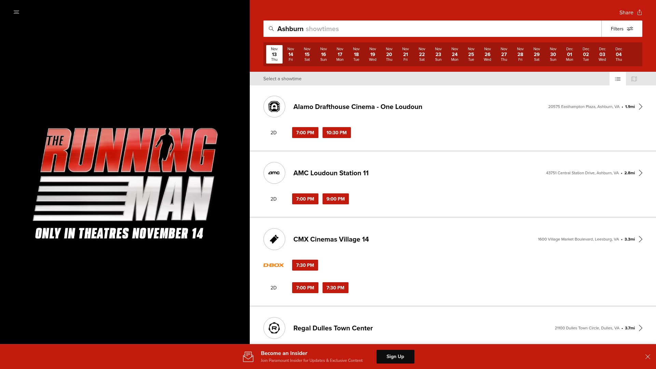
Task: Select Nov 13 Thu date
Action: pyautogui.click(x=274, y=54)
